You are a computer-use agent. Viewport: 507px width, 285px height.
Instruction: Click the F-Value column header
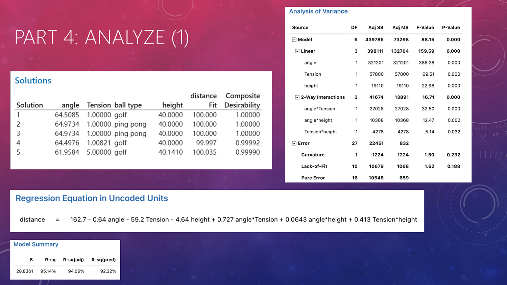tap(425, 28)
